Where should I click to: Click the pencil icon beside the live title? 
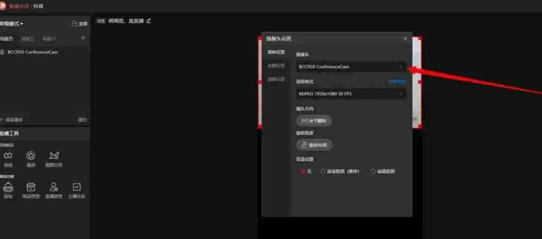(149, 21)
